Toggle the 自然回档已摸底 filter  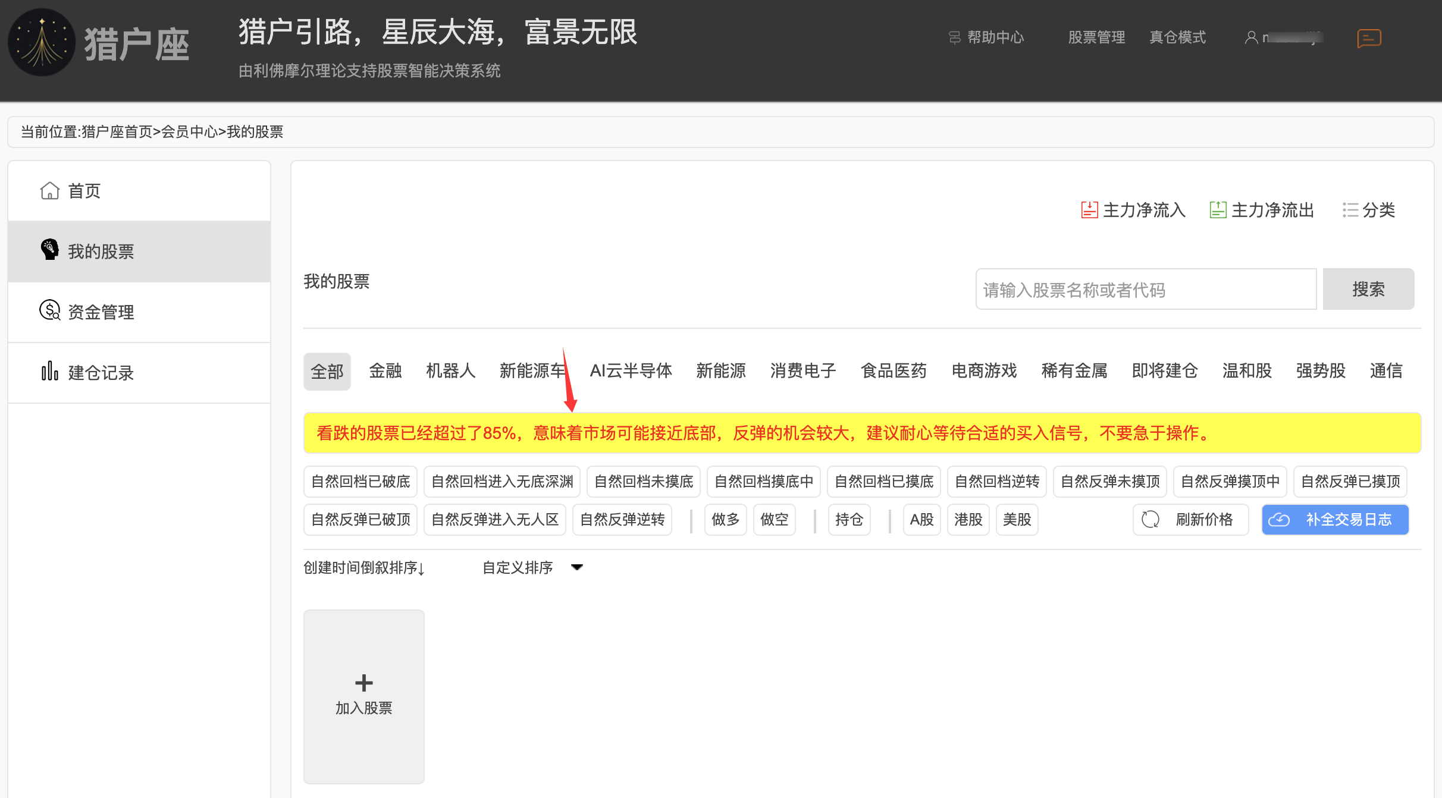click(884, 482)
